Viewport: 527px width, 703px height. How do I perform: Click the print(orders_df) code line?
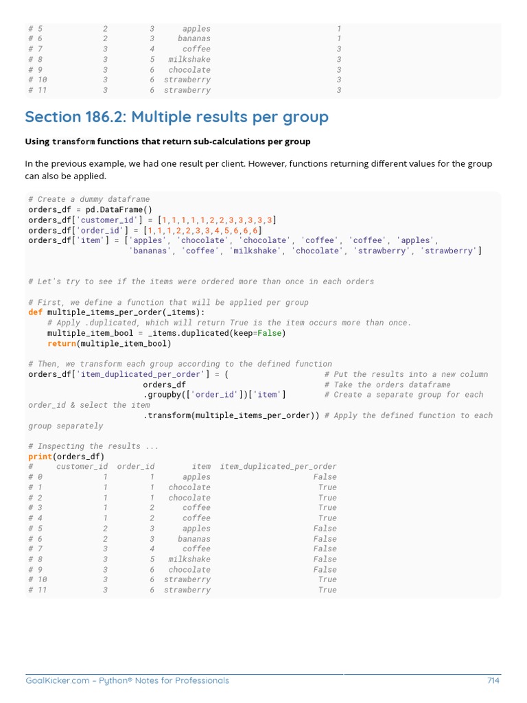67,457
